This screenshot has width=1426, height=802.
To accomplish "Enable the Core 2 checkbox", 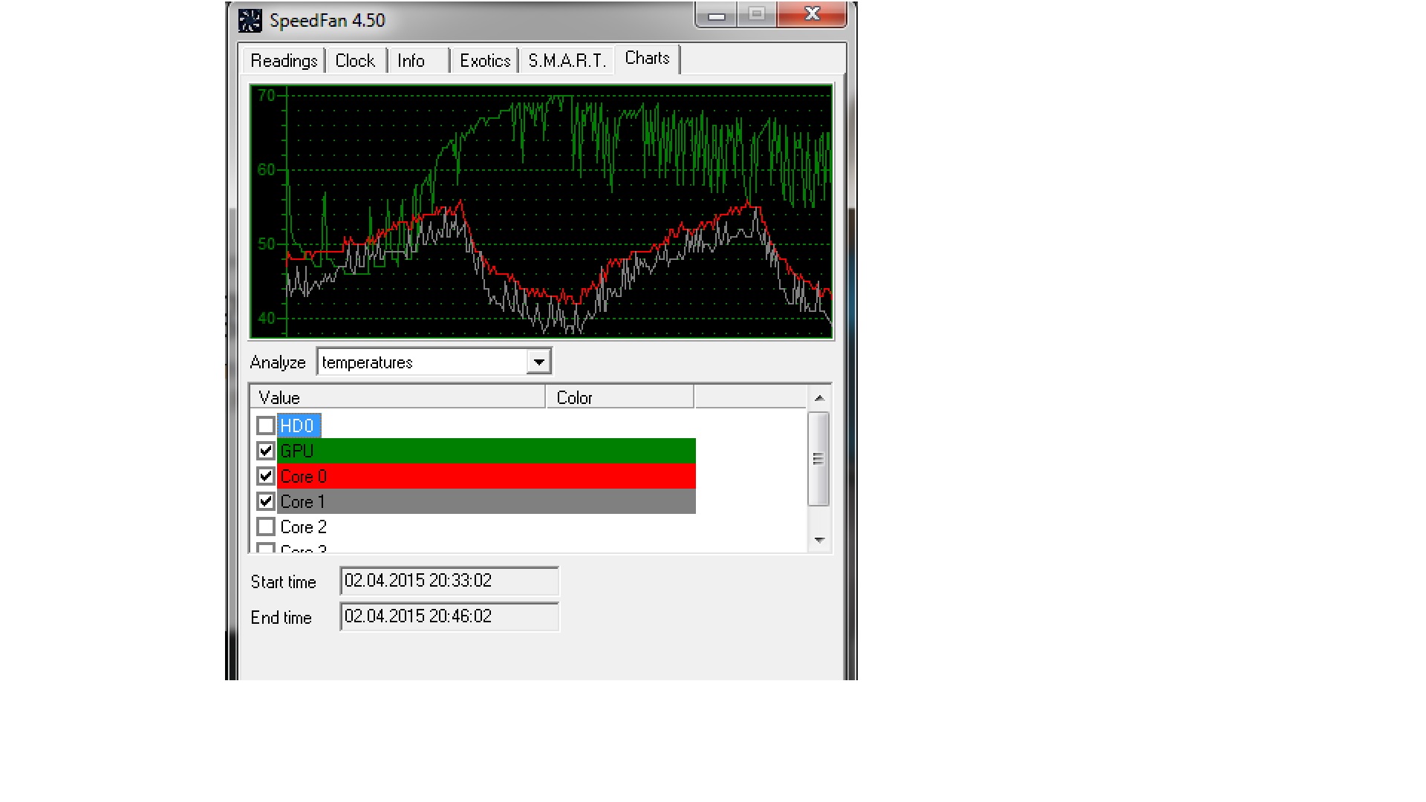I will pos(266,526).
